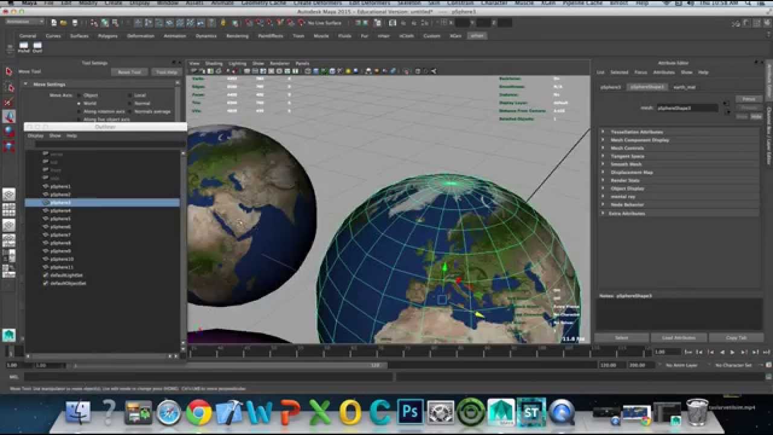773x435 pixels.
Task: Click the Maya icon in the dock
Action: click(501, 412)
